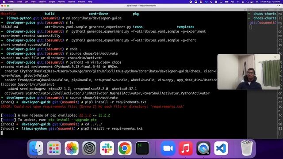This screenshot has height=159, width=283.
Task: Open the Shell menu
Action: (19, 2)
